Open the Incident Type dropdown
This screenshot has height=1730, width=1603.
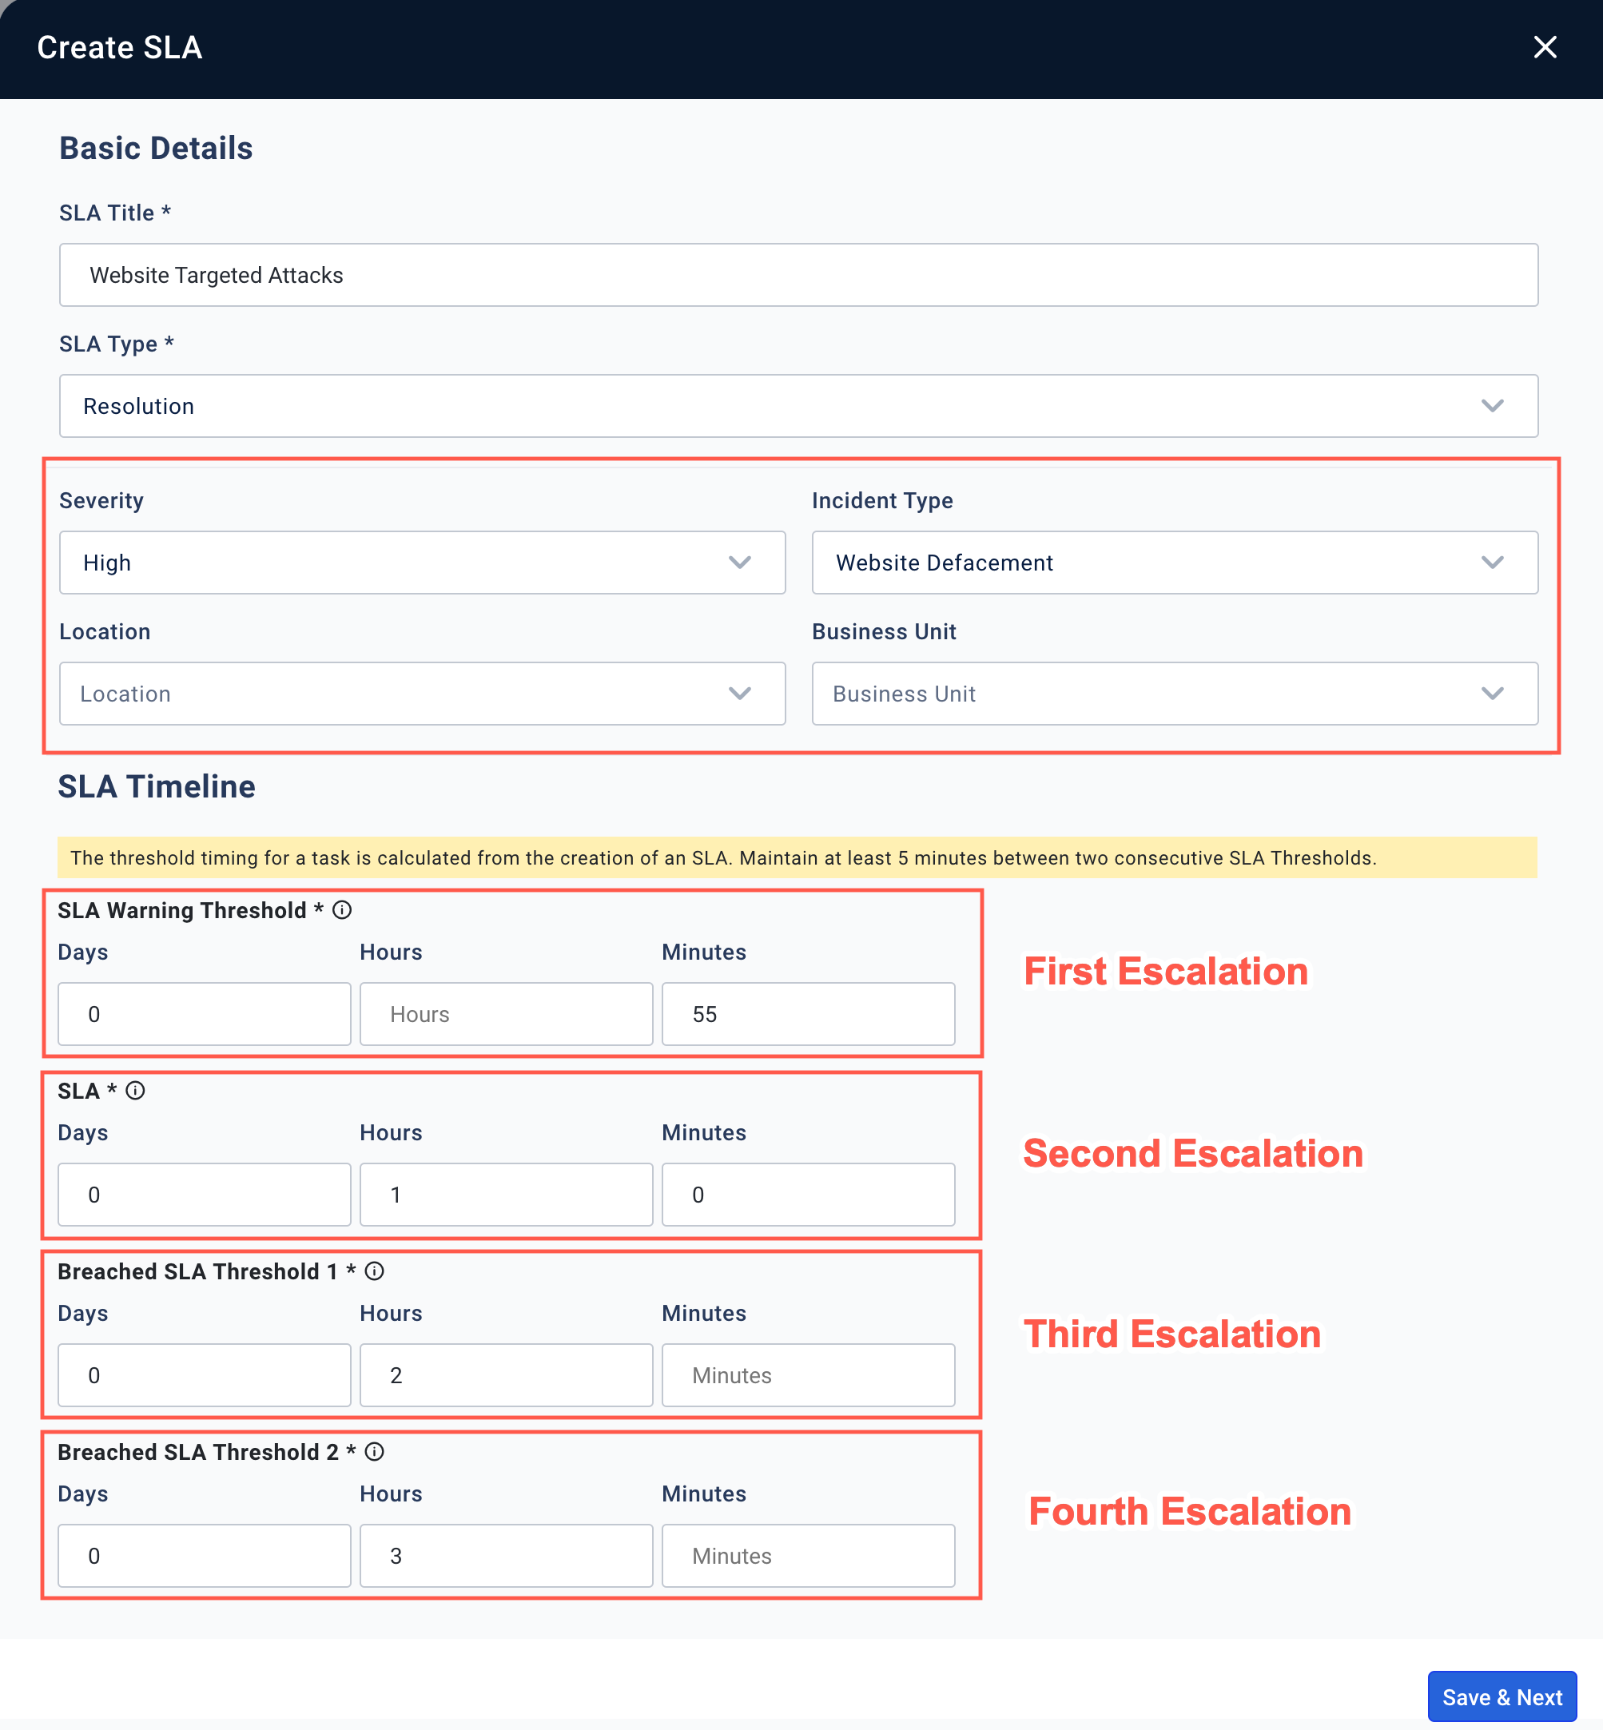click(x=1174, y=562)
